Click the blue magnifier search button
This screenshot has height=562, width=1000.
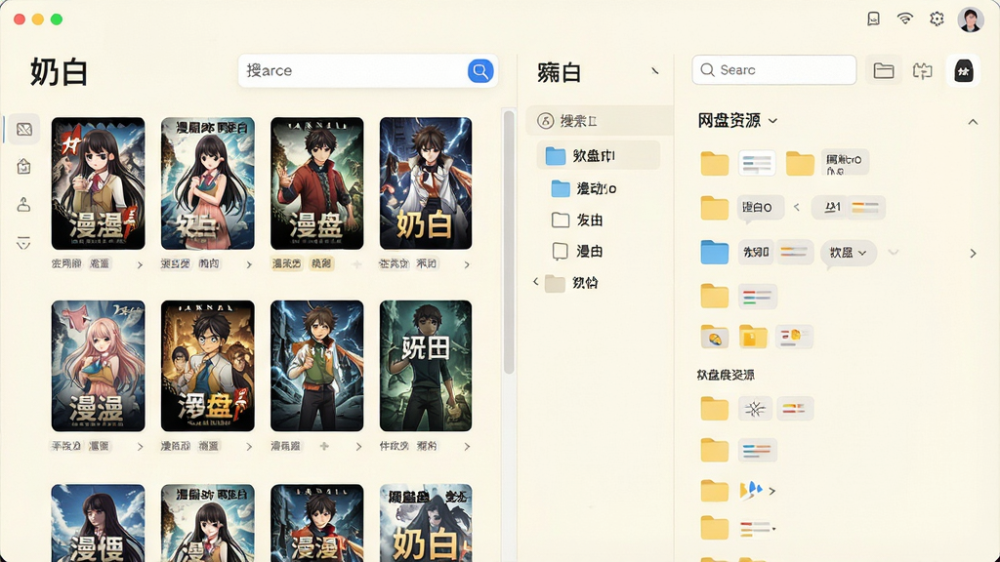[x=480, y=70]
